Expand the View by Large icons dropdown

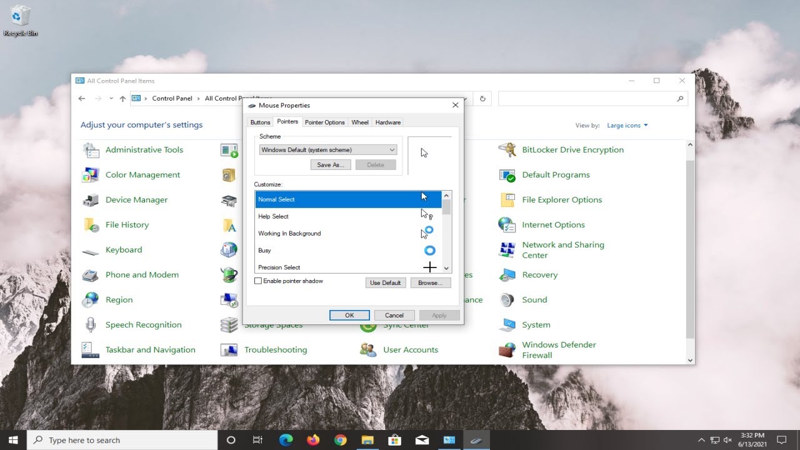click(627, 125)
